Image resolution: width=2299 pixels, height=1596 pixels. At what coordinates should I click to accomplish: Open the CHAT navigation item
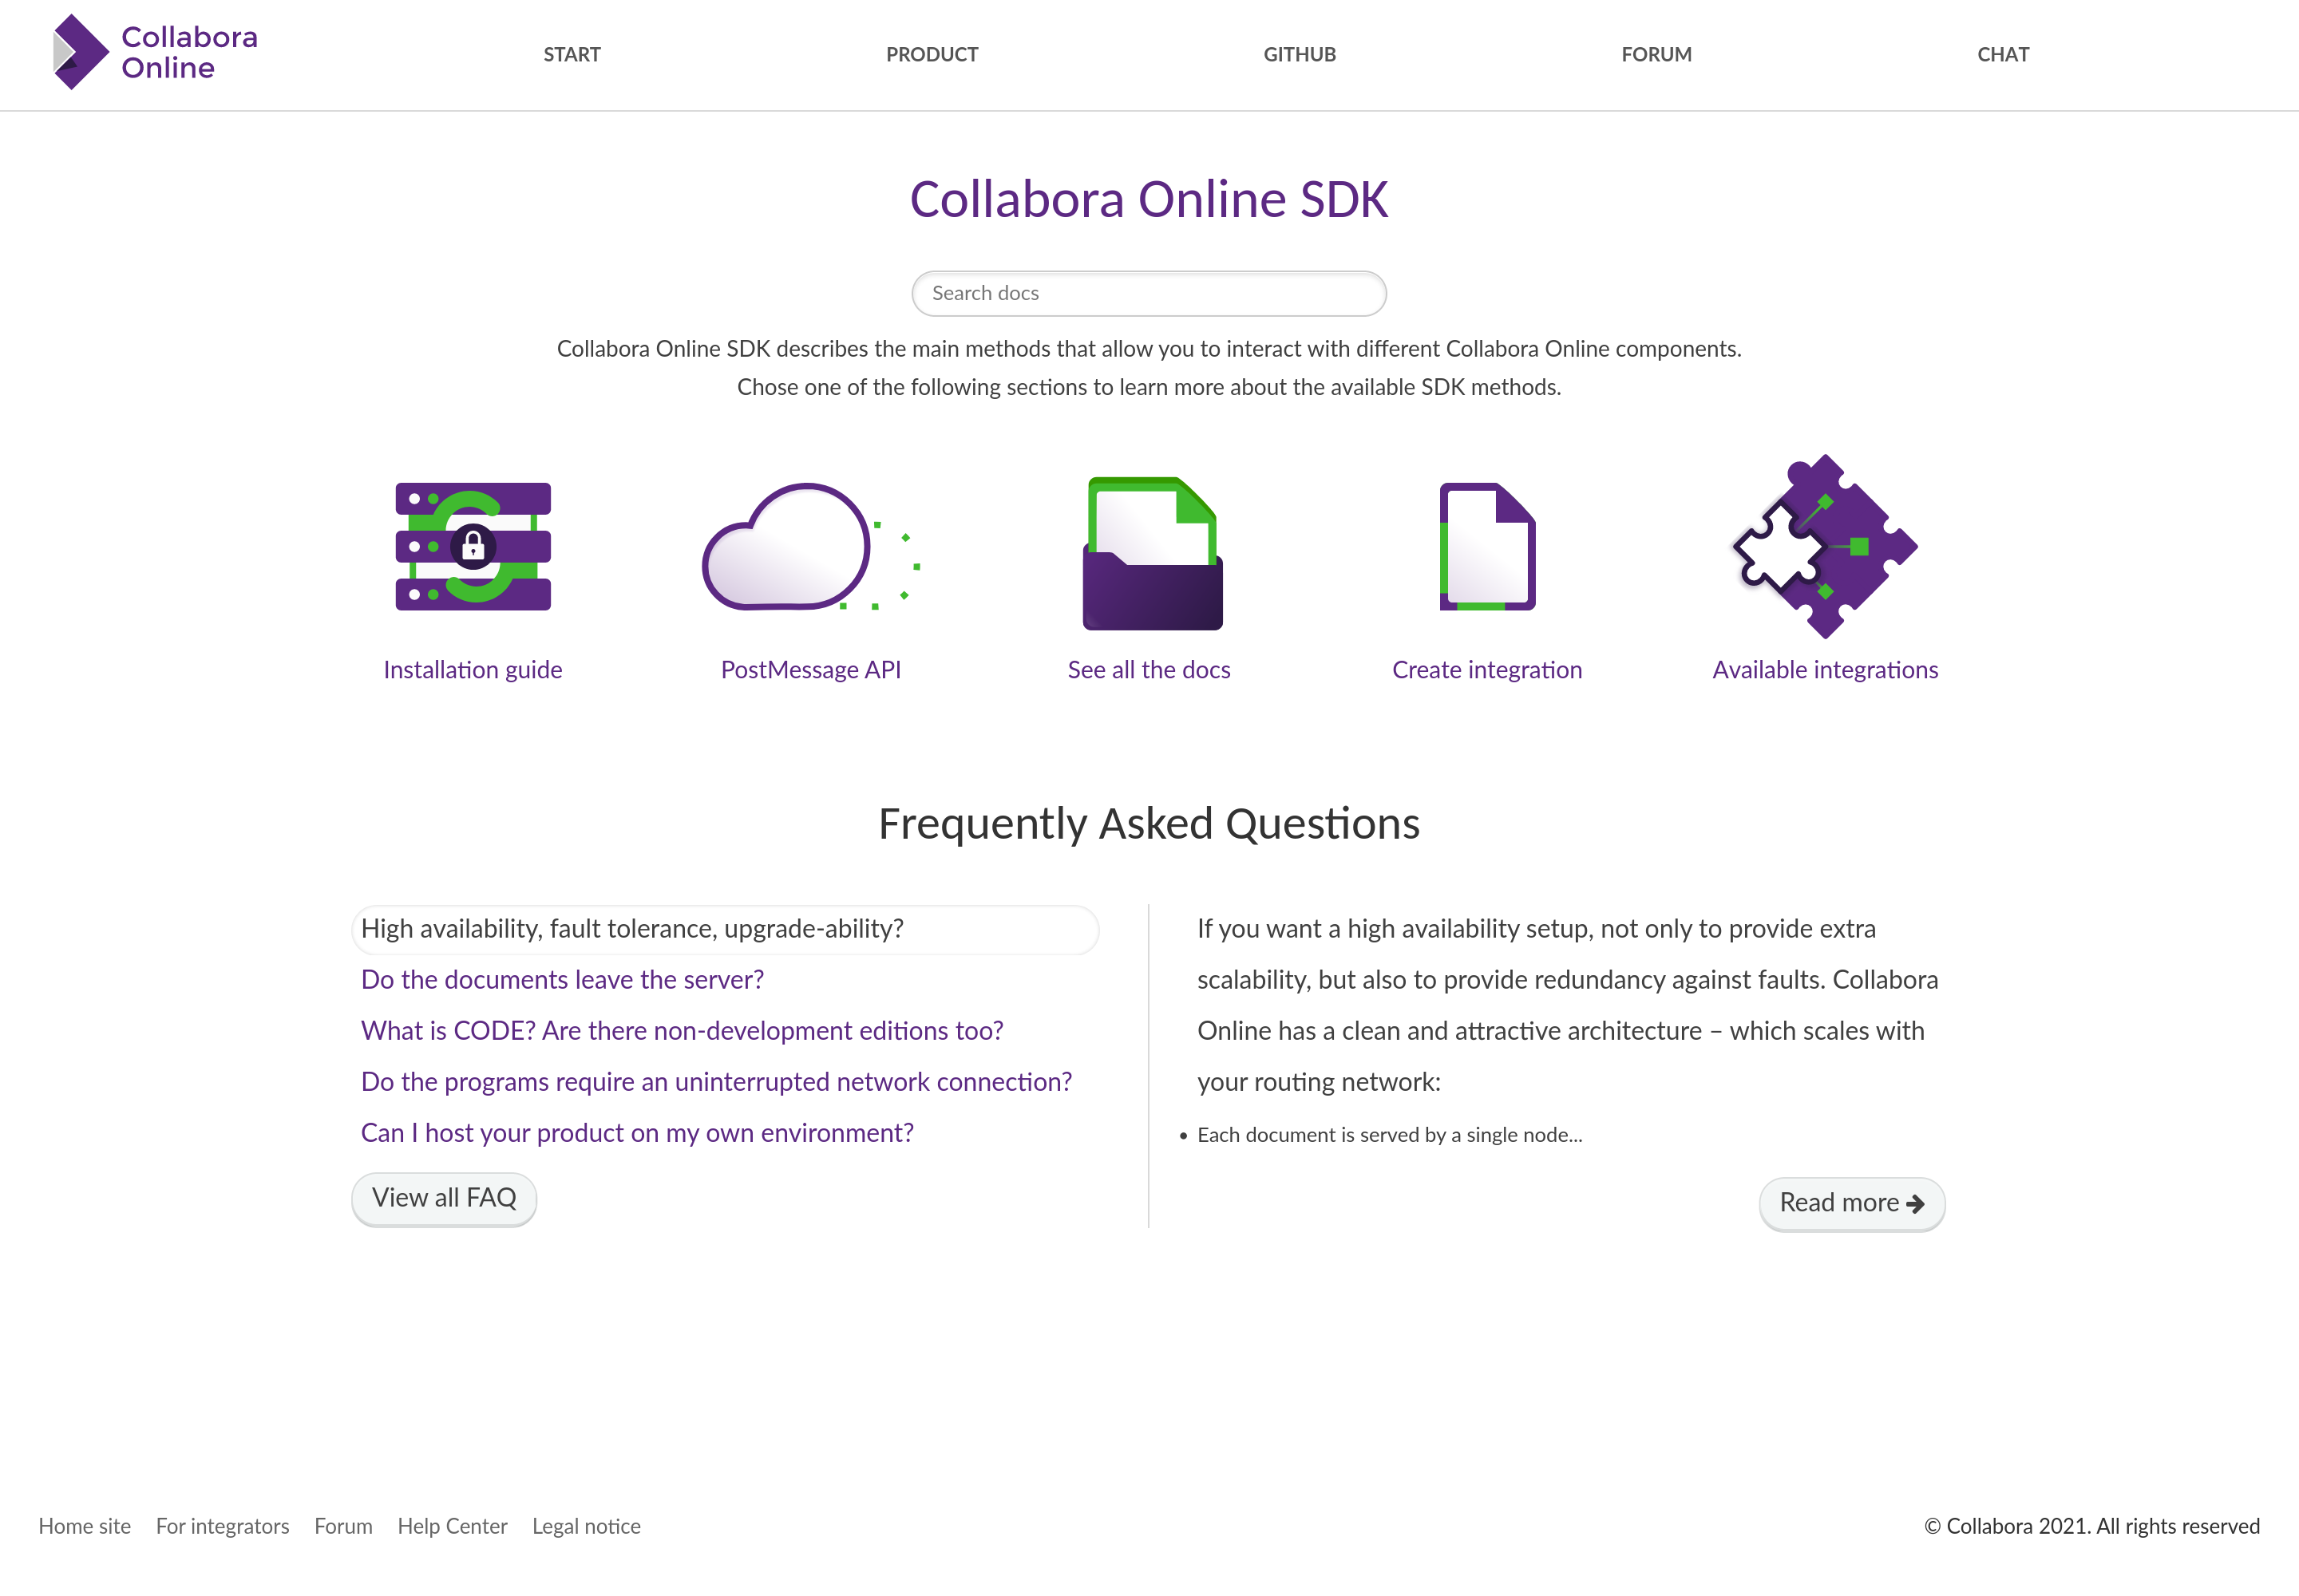(x=2002, y=55)
